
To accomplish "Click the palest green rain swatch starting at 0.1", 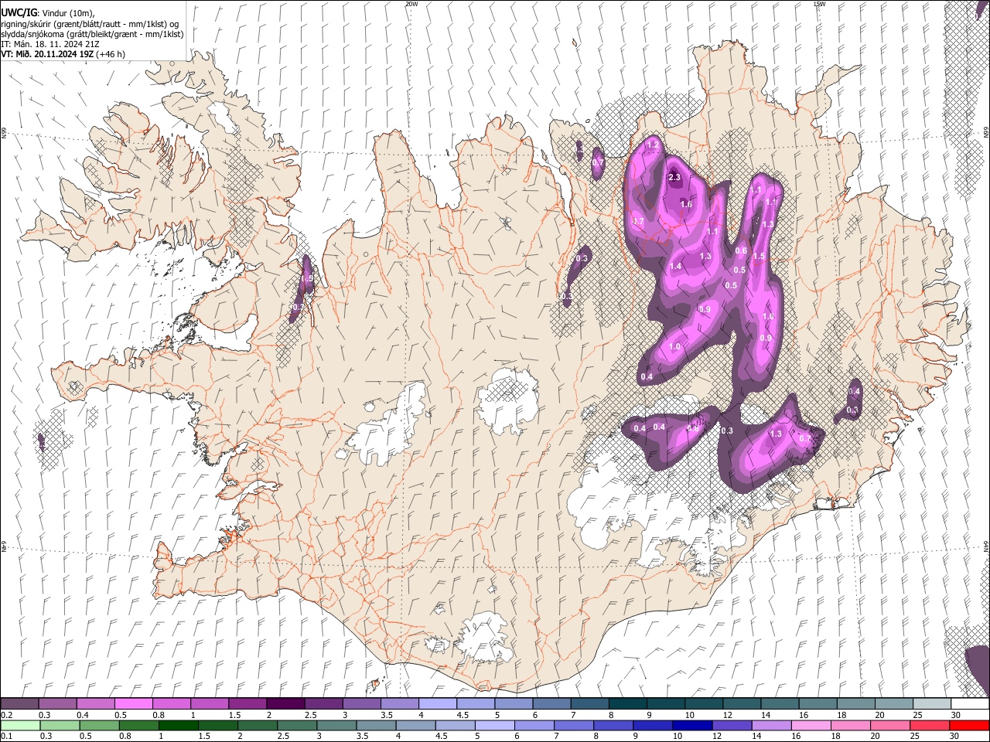I will pyautogui.click(x=20, y=725).
